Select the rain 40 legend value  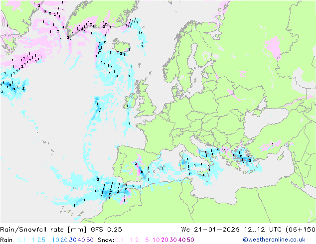(x=81, y=240)
